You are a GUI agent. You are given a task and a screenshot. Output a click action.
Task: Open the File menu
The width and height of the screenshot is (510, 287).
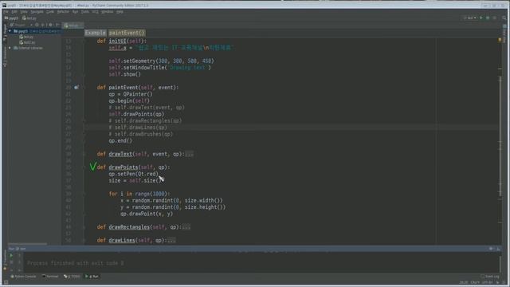(x=6, y=12)
